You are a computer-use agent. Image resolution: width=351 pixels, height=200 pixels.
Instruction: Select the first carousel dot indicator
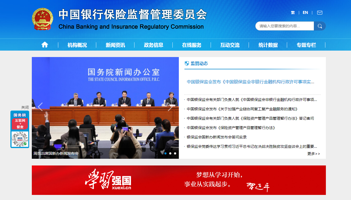(x=165, y=153)
